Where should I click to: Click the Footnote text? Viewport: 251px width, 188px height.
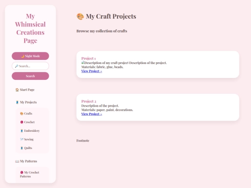pyautogui.click(x=83, y=141)
